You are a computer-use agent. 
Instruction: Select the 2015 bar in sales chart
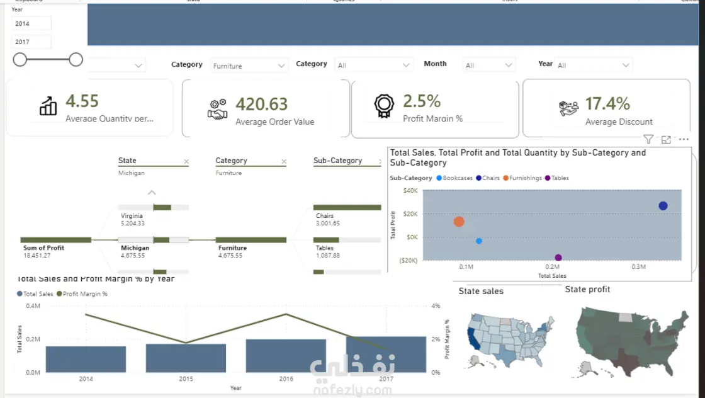click(186, 358)
